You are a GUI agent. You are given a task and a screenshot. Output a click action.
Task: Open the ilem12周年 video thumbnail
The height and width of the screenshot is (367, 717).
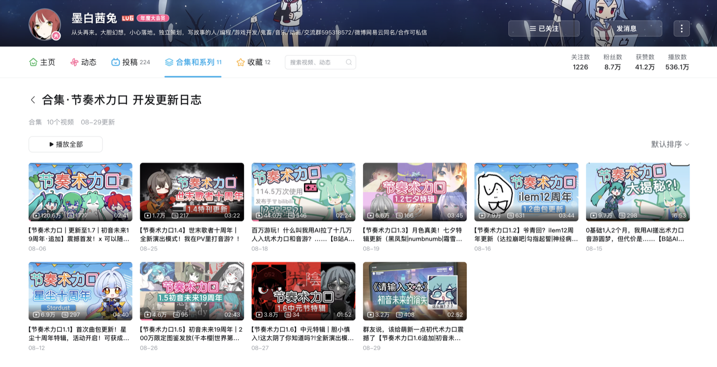(526, 192)
